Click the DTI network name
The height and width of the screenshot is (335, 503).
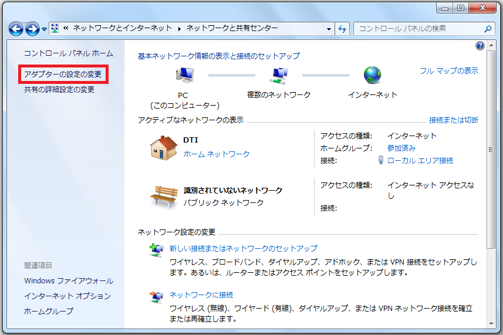191,140
